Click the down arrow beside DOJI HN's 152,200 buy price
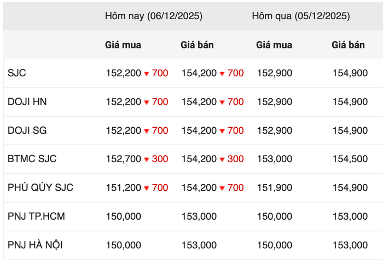Screen dimensions: 383x263 click(x=147, y=102)
